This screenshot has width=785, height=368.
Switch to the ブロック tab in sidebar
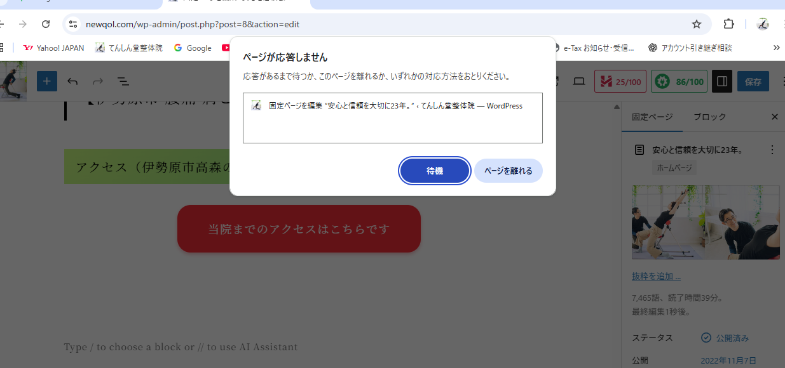(x=709, y=117)
